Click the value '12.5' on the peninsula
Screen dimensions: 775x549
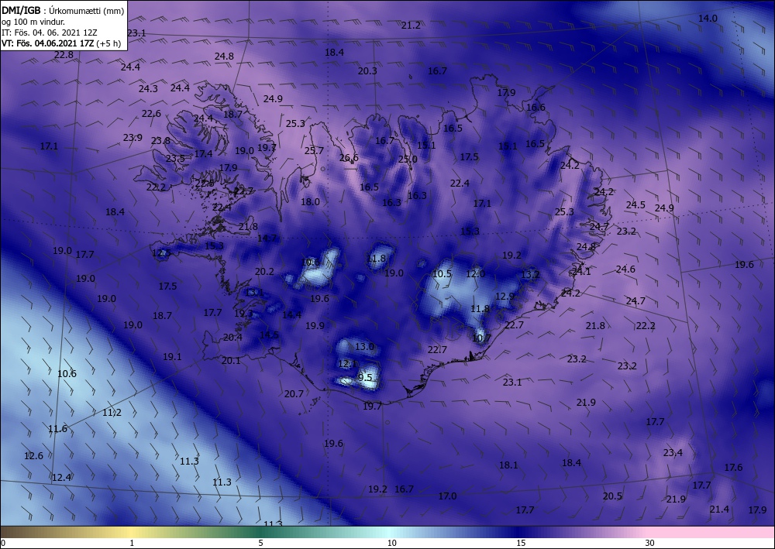pyautogui.click(x=161, y=253)
